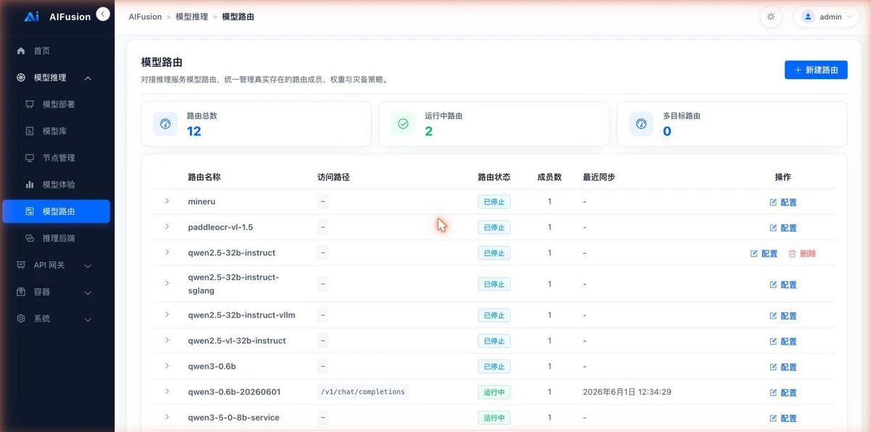
Task: Click the 运行中 status of qwen3-5-0-8b-service
Action: (494, 418)
